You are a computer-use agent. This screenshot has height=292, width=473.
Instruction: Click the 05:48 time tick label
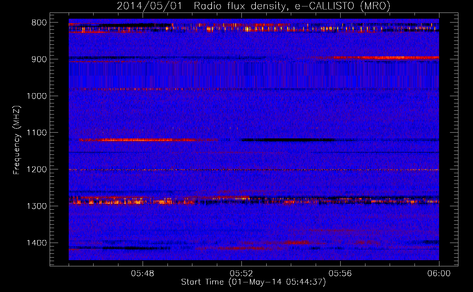click(143, 274)
